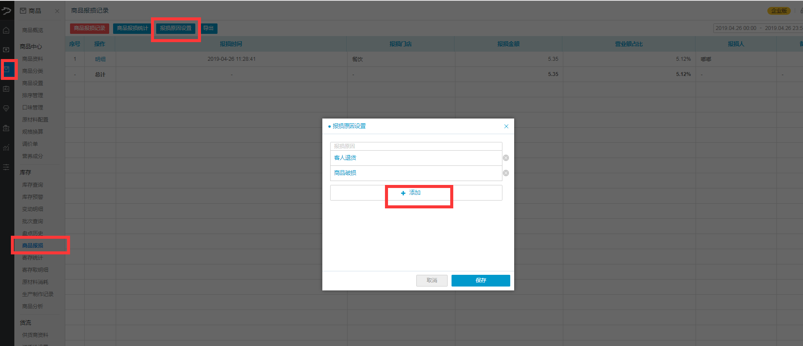Go to 生产制作记录 in the sidebar
803x346 pixels.
[x=38, y=294]
